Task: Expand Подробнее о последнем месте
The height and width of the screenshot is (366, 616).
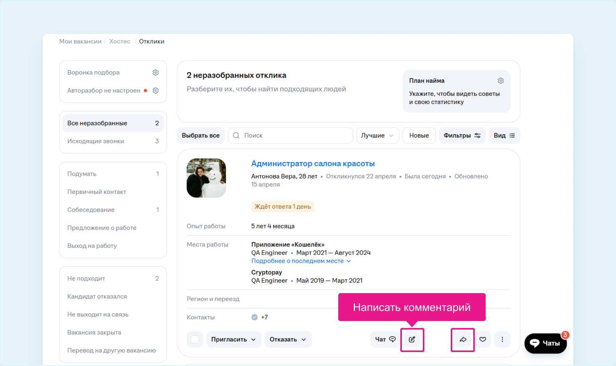Action: pyautogui.click(x=301, y=261)
